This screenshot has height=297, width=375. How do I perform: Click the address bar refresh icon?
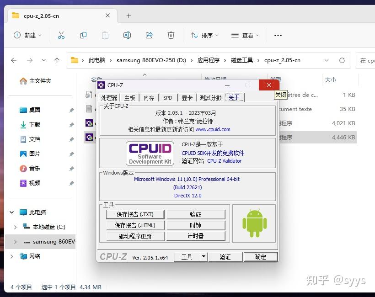click(342, 60)
